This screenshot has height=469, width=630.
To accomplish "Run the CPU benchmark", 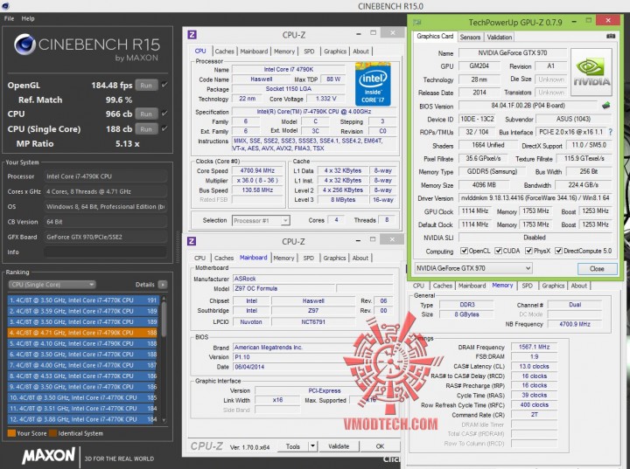I will click(x=146, y=114).
